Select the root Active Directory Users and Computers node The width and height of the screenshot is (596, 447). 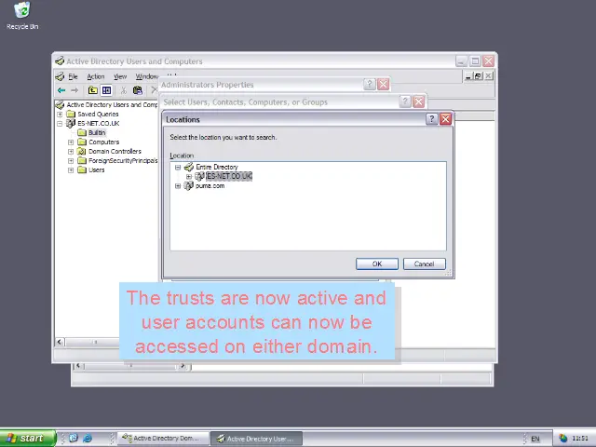[112, 104]
